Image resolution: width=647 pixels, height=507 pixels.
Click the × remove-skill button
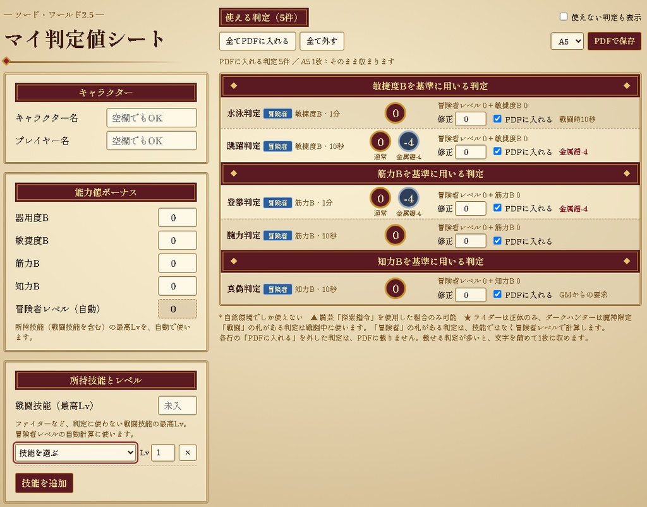188,453
